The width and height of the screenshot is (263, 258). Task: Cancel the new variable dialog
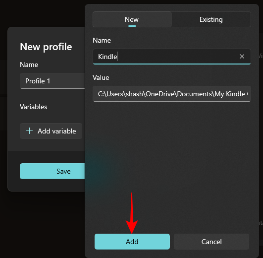[211, 242]
